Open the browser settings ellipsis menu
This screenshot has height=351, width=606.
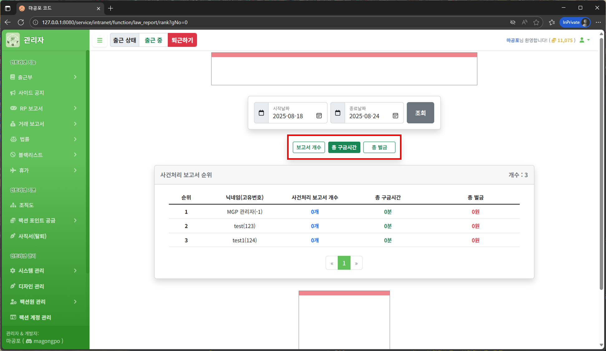pos(598,22)
